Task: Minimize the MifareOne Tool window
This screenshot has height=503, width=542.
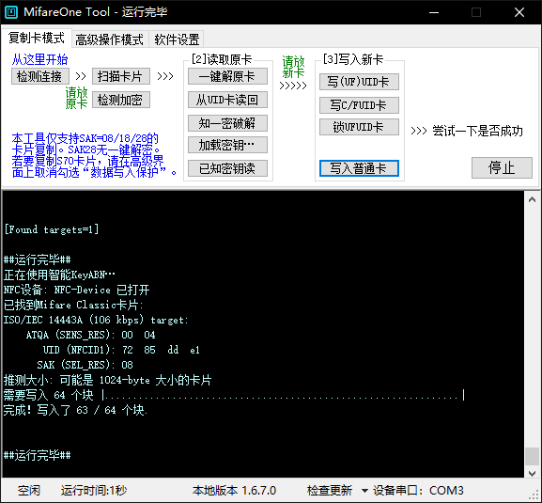Action: tap(434, 12)
